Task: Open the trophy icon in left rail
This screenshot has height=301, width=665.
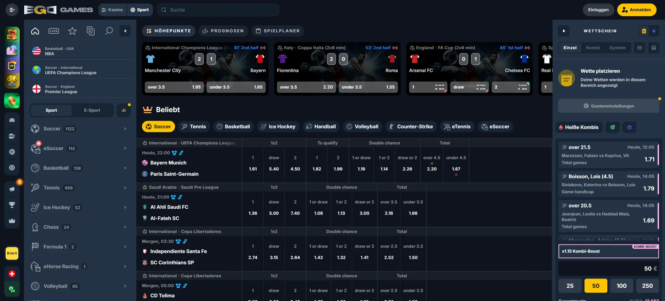Action: (x=12, y=81)
